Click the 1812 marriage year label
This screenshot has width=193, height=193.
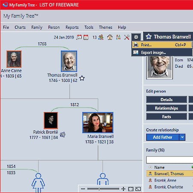click(75, 105)
